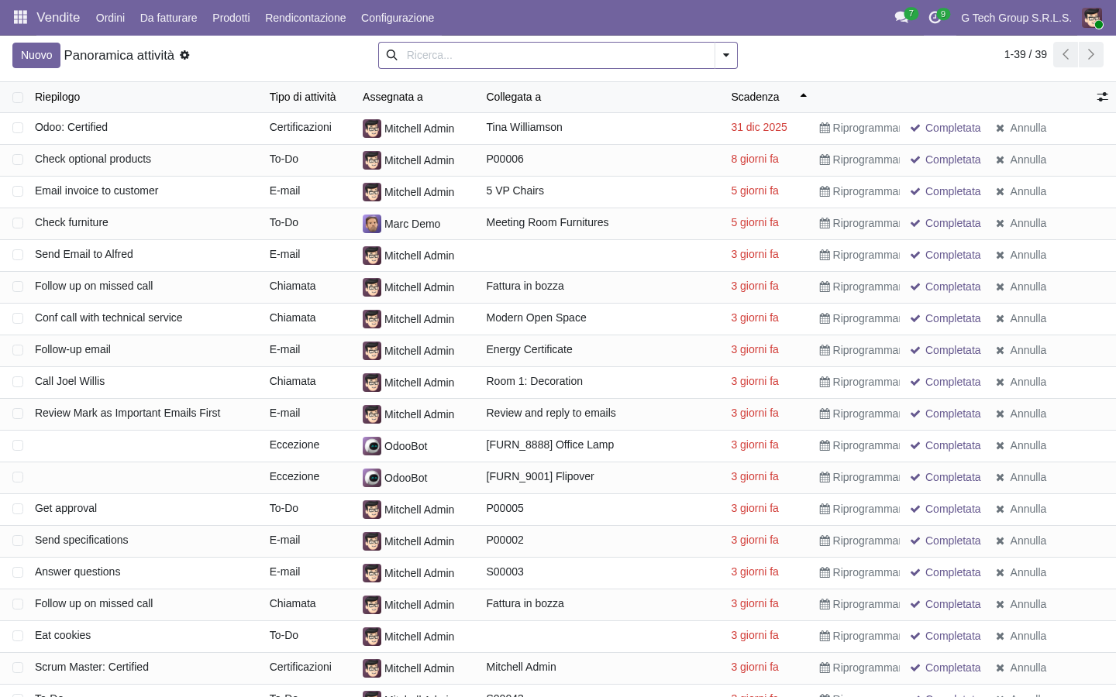Click the Mitchell Admin avatar in the Eat cookies row
Image resolution: width=1116 pixels, height=697 pixels.
click(372, 637)
